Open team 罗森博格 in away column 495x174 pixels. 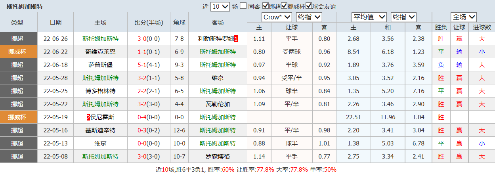[x=218, y=157]
